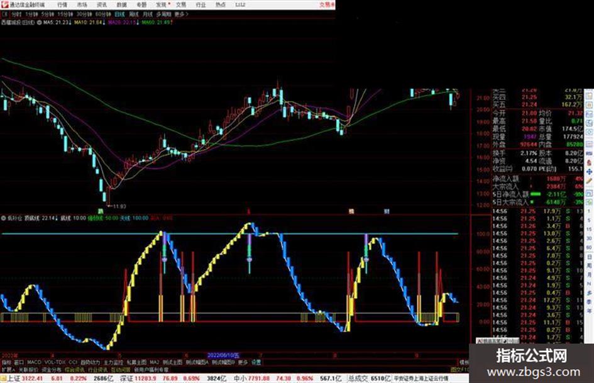Expand 更多 in the indicator tab bar

[x=243, y=362]
